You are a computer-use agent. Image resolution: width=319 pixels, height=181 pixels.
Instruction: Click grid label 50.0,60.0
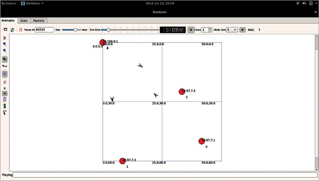208,163
